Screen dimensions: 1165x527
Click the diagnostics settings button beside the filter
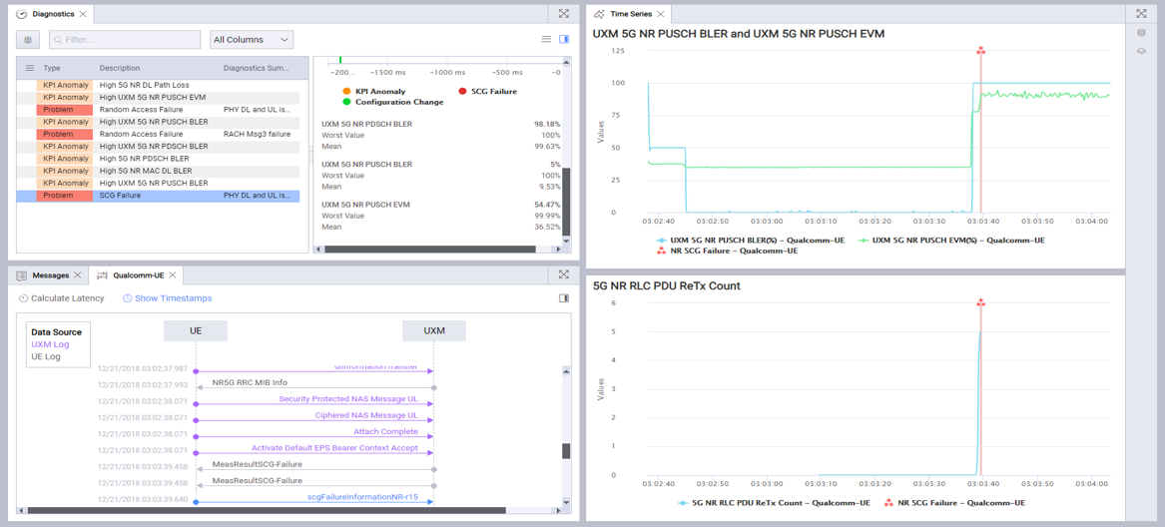(28, 40)
